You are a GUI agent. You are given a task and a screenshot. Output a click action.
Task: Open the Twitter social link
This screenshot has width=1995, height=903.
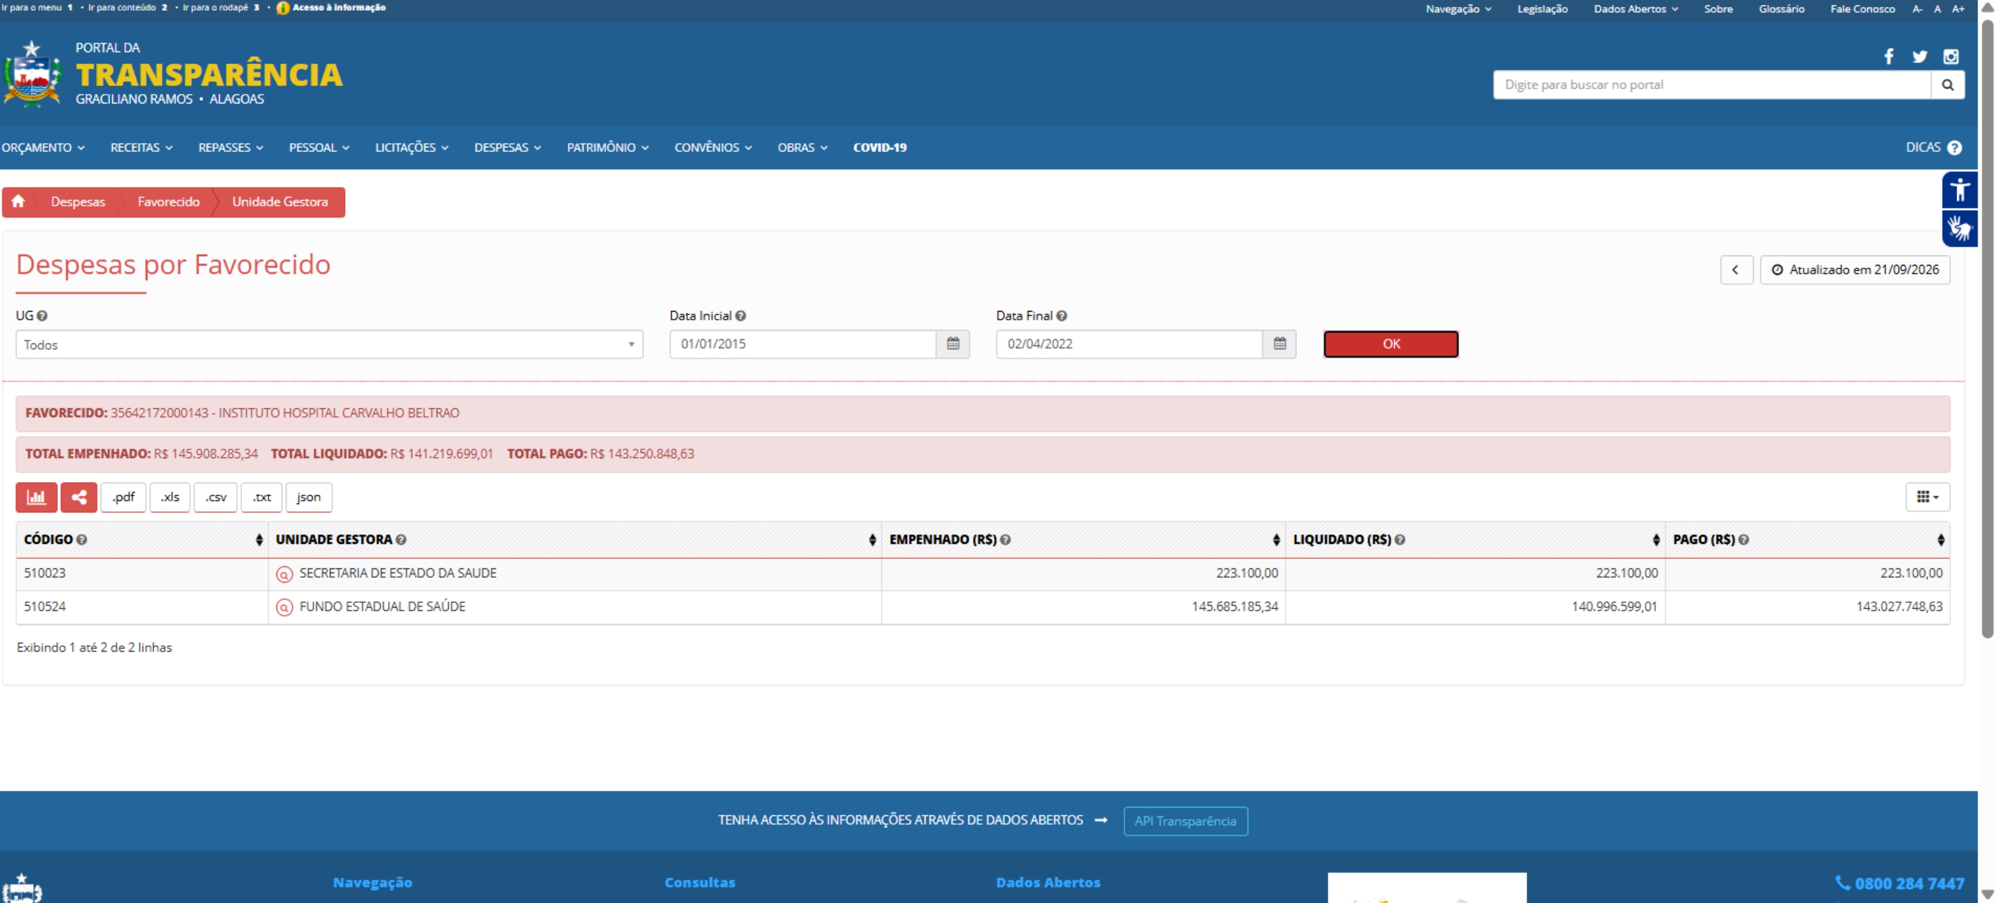1919,57
